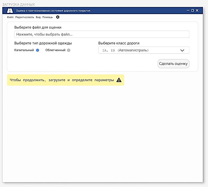This screenshot has height=187, width=208.
Task: Click the yellow warning message banner
Action: tap(66, 80)
